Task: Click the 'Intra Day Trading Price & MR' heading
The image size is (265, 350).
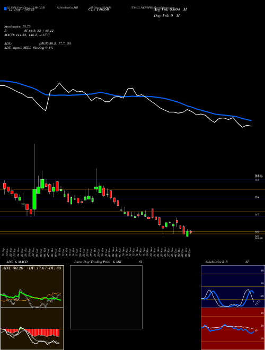Action: point(98,262)
